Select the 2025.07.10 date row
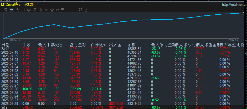 tap(10, 52)
